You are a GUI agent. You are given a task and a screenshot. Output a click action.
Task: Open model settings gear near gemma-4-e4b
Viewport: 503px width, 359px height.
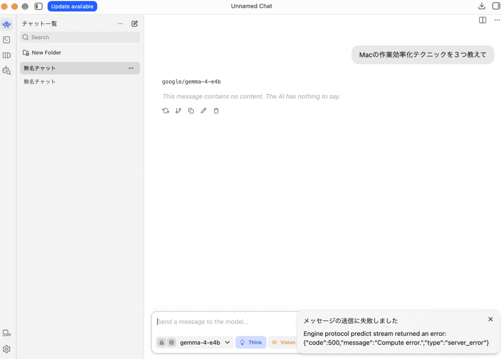[x=171, y=342]
